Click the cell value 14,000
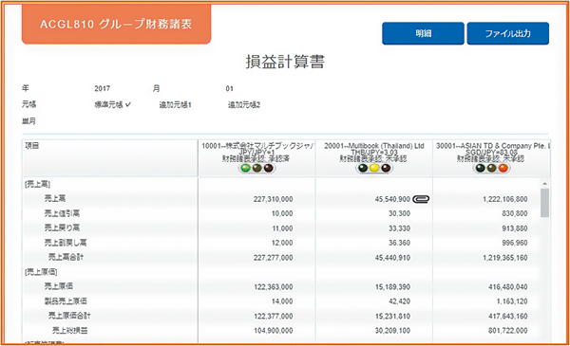 point(282,301)
